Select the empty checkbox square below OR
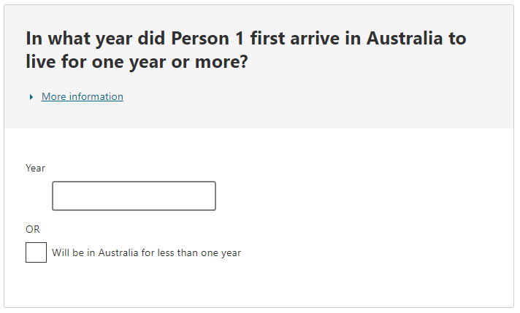 (x=36, y=252)
